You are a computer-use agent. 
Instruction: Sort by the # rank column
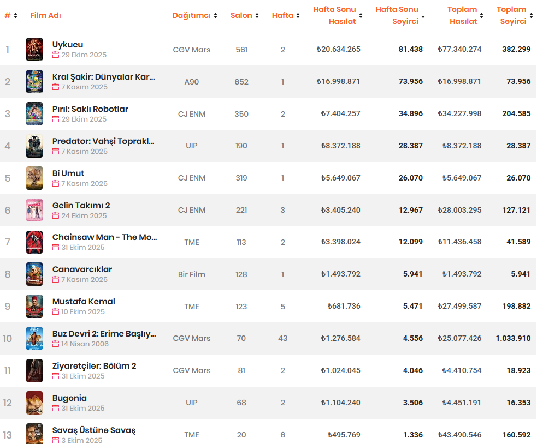click(10, 15)
